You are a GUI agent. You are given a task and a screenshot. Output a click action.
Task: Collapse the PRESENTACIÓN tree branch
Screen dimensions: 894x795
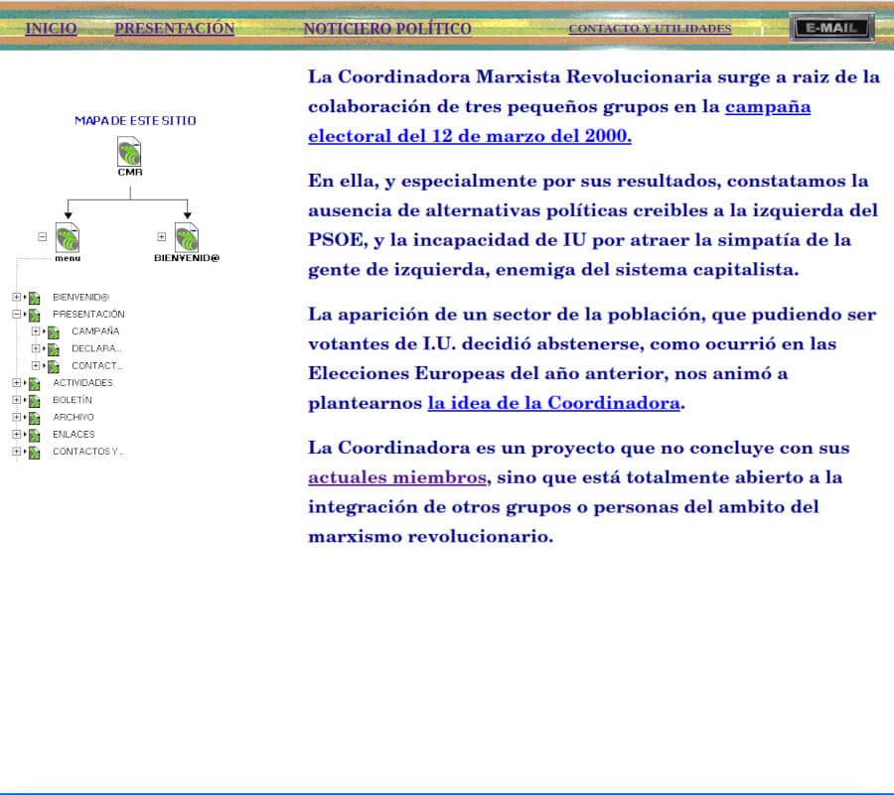point(17,314)
